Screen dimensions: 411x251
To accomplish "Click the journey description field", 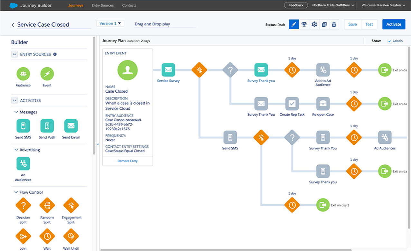I will (x=165, y=24).
